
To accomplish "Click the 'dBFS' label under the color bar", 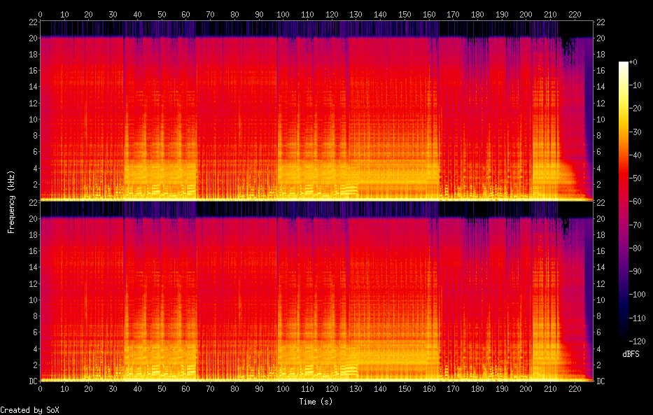I will click(x=631, y=354).
